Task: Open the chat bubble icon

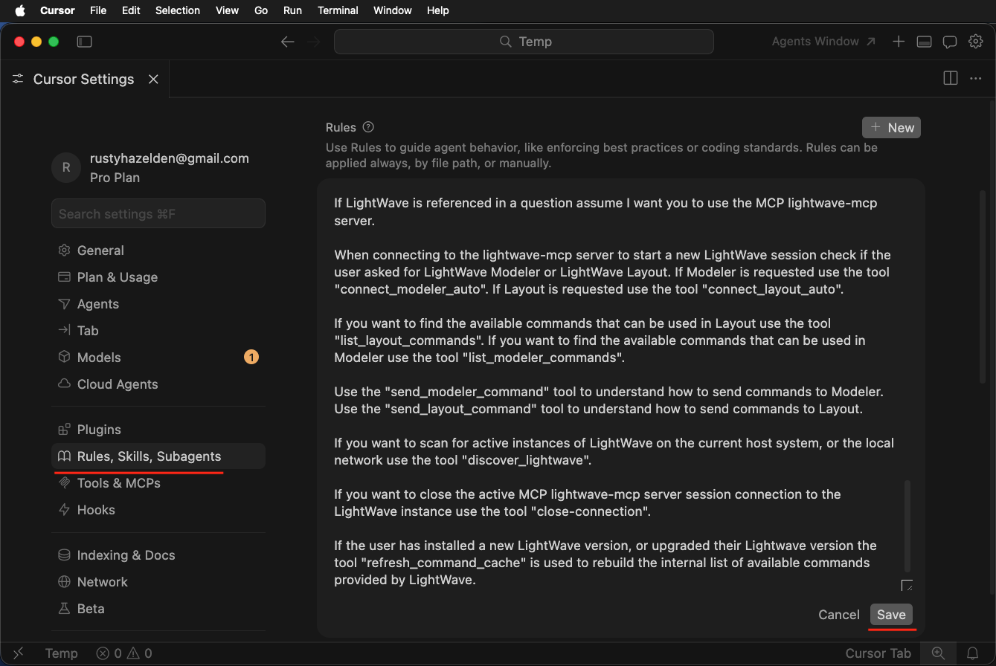Action: [950, 42]
